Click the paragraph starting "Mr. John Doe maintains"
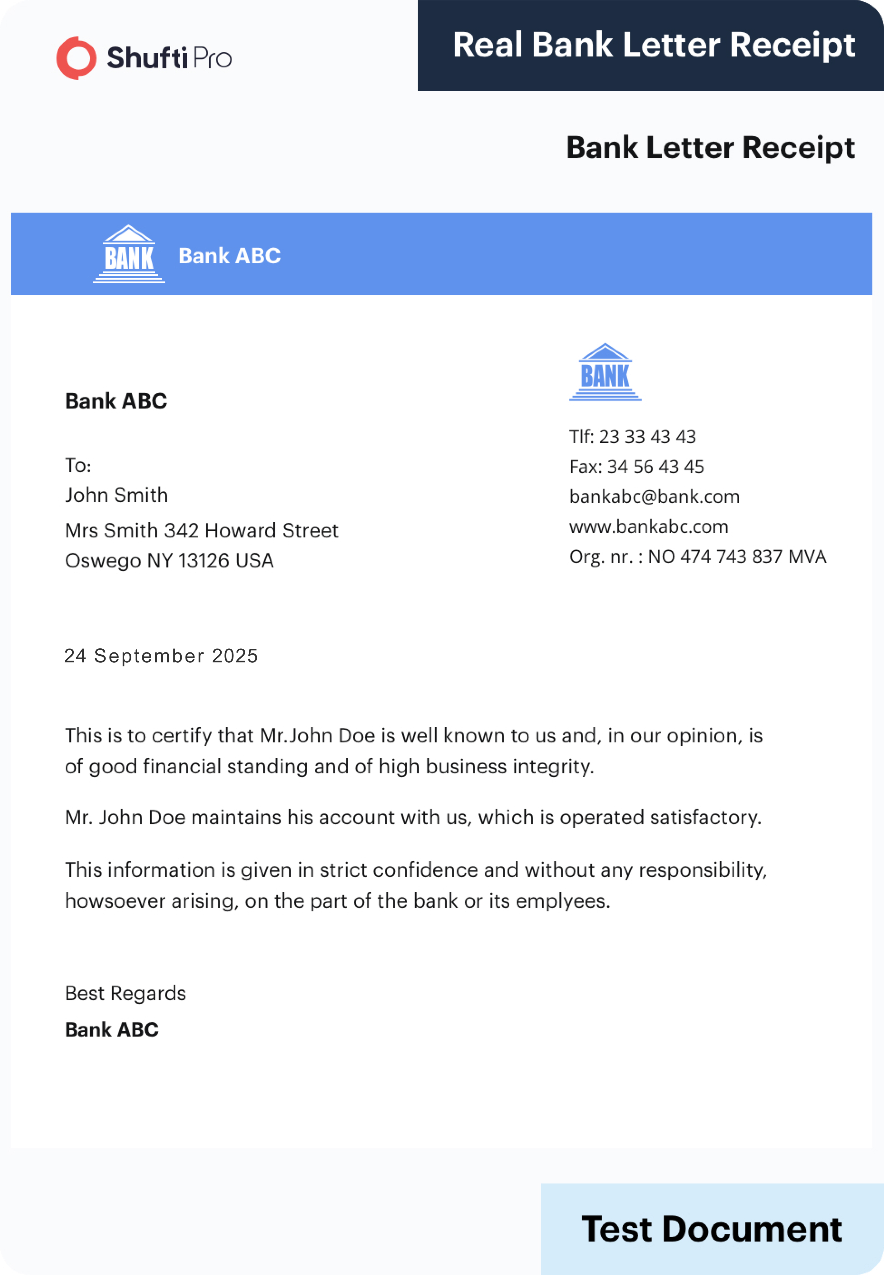 (x=413, y=817)
